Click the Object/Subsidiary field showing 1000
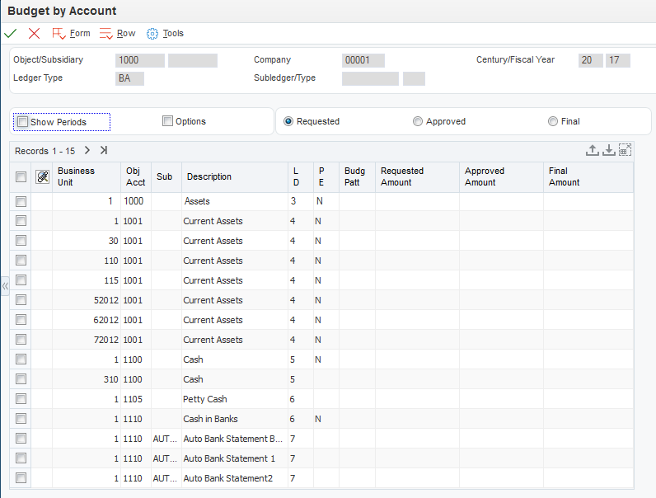The width and height of the screenshot is (656, 498). coord(138,60)
